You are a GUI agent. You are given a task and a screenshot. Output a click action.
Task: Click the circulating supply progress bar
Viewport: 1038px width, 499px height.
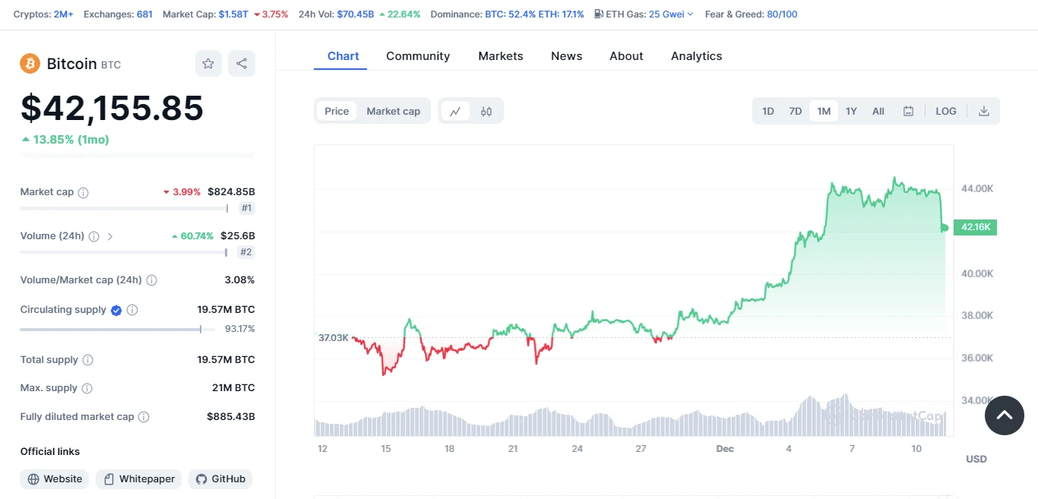coord(119,330)
